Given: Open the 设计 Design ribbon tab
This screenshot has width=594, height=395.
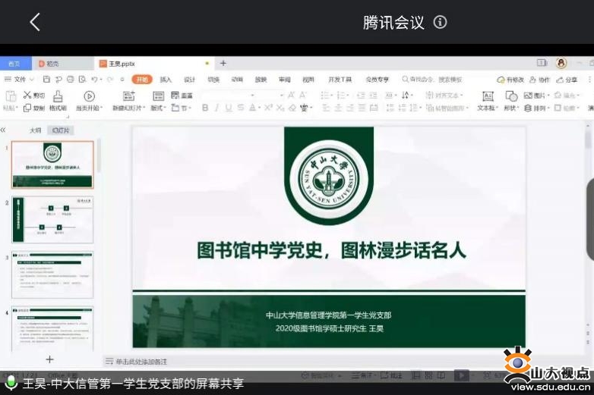Looking at the screenshot, I should [189, 80].
